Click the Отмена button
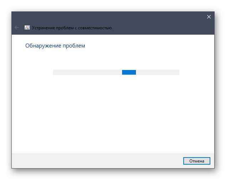This screenshot has height=180, width=226. click(x=196, y=161)
